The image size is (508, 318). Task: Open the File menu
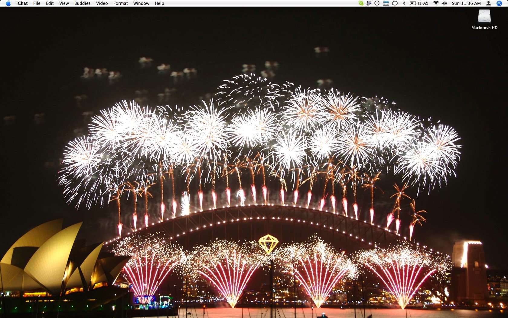[37, 3]
